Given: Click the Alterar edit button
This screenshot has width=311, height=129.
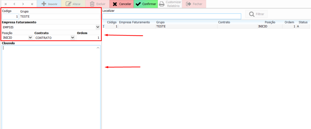Looking at the screenshot, I should pyautogui.click(x=73, y=4).
